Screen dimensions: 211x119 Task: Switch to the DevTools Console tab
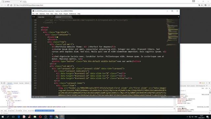point(16,83)
